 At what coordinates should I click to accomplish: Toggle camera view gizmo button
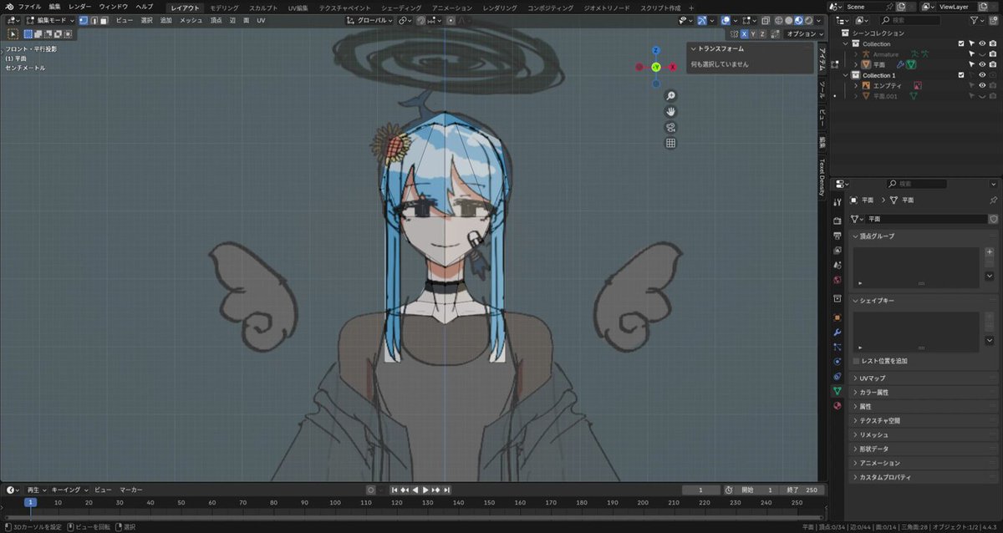coord(670,128)
